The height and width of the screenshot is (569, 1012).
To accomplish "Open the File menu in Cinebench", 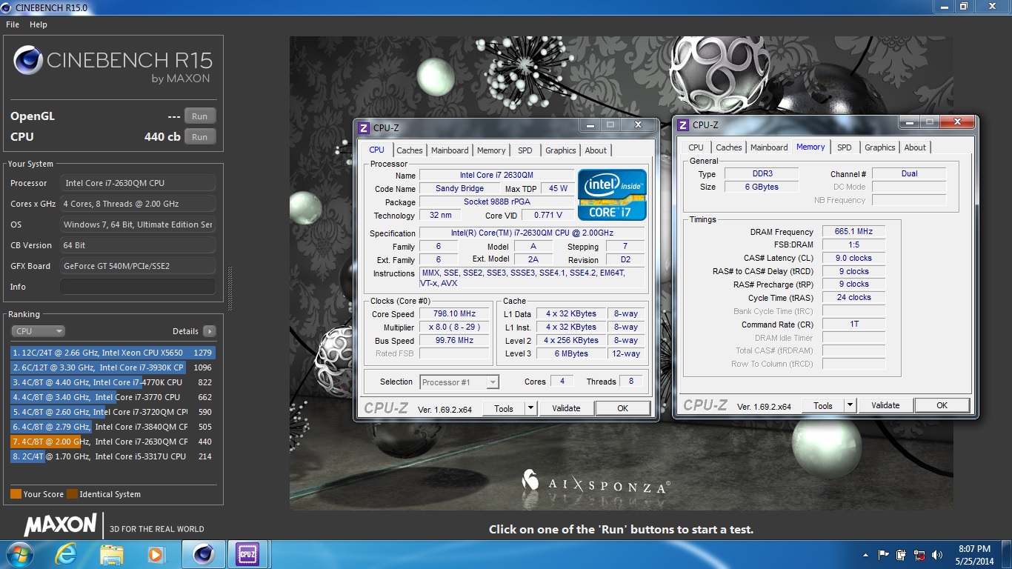I will (x=13, y=24).
